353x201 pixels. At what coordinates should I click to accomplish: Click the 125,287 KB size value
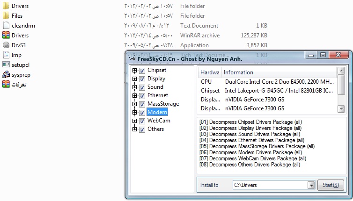(254, 36)
